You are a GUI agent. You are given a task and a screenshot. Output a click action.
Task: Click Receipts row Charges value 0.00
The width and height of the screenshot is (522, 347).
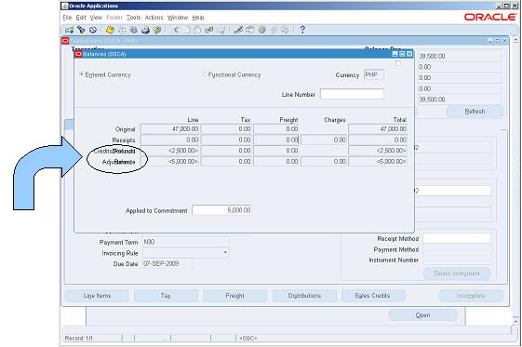pos(324,140)
